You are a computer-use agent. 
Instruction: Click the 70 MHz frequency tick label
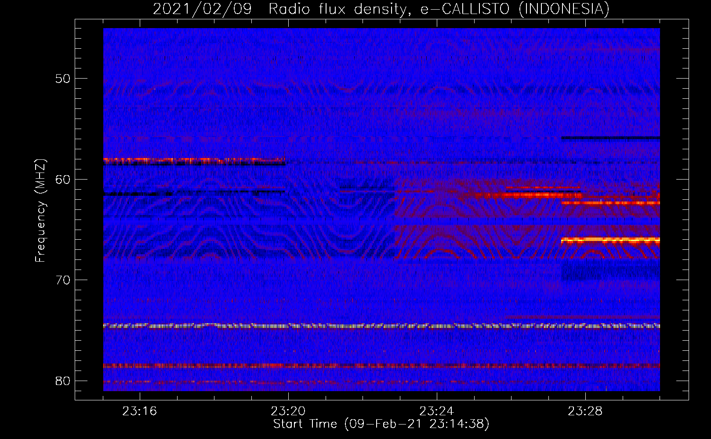coord(63,280)
